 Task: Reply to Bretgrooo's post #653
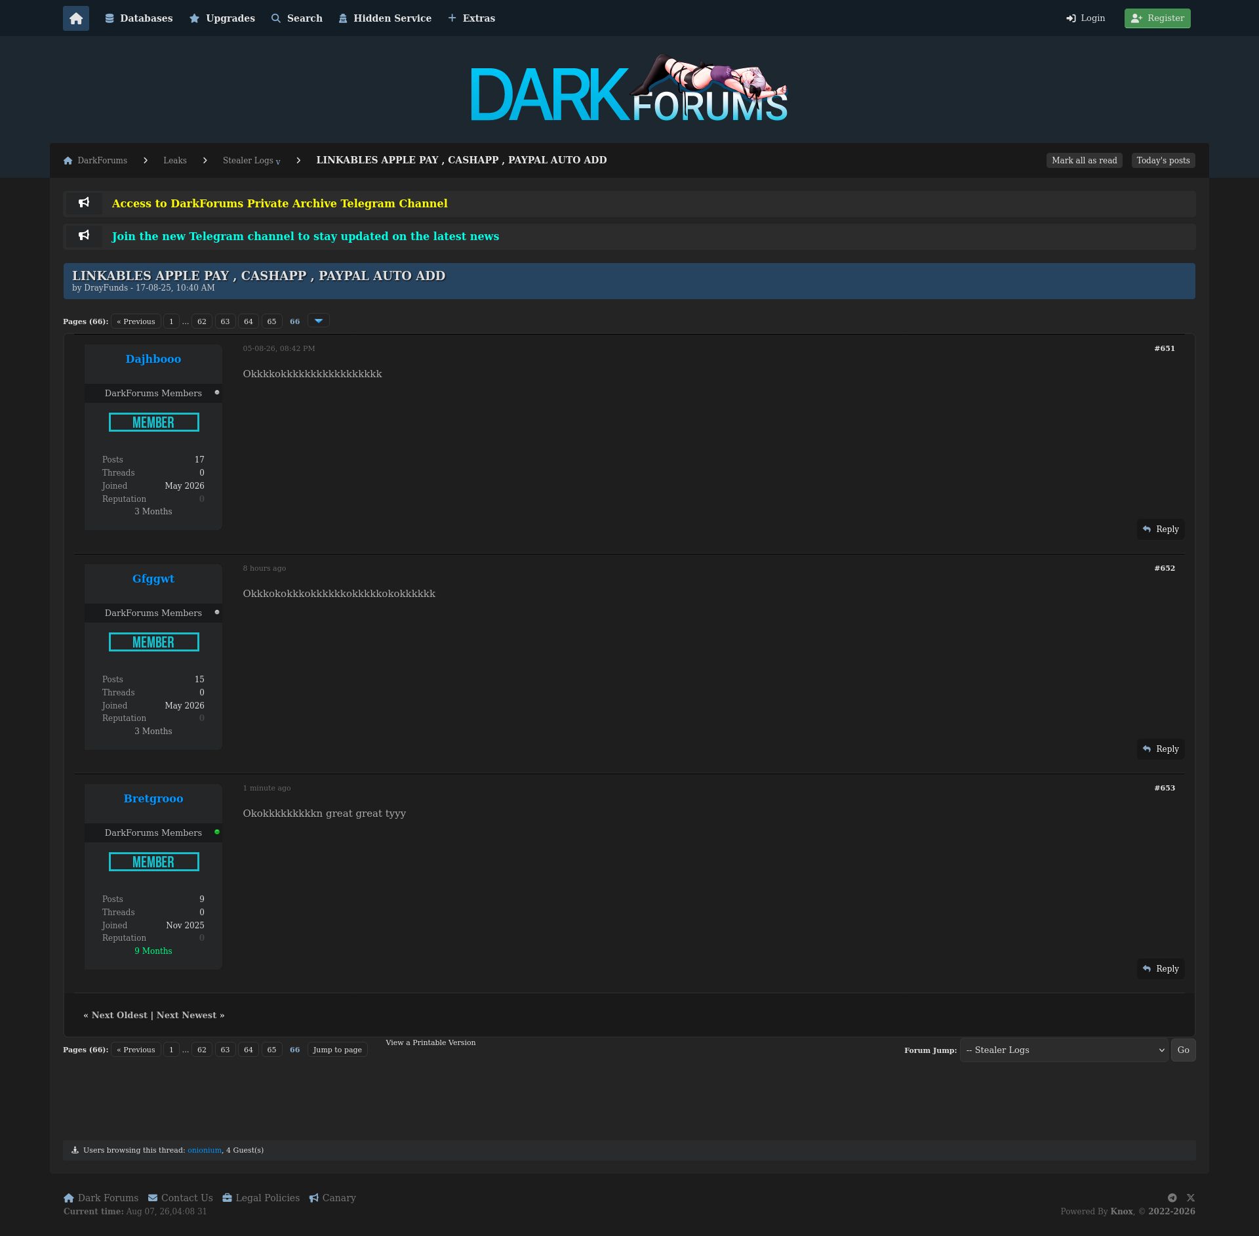pos(1161,969)
